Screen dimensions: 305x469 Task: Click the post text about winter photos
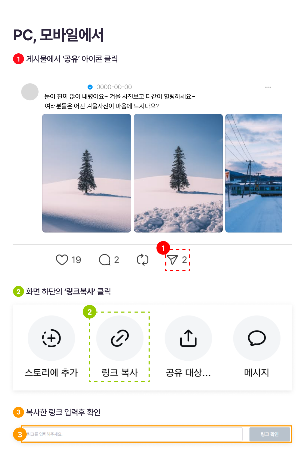click(120, 101)
